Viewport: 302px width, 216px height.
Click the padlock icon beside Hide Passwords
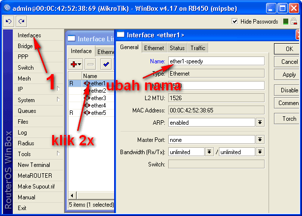(294, 21)
